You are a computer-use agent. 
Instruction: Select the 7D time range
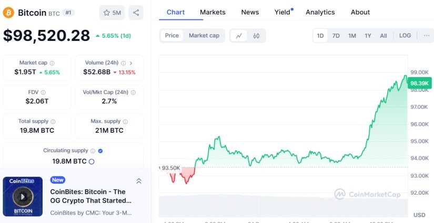tap(336, 36)
